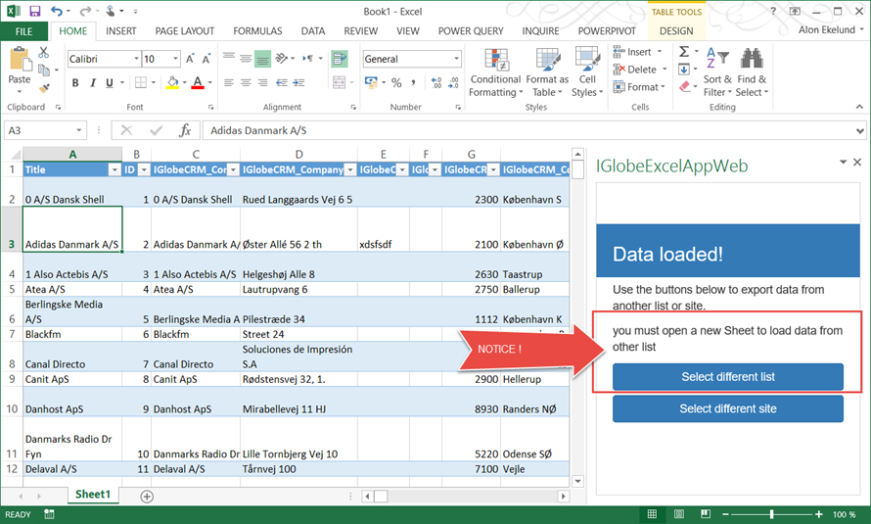Click Increase Decimal icon
This screenshot has height=524, width=871.
(436, 83)
